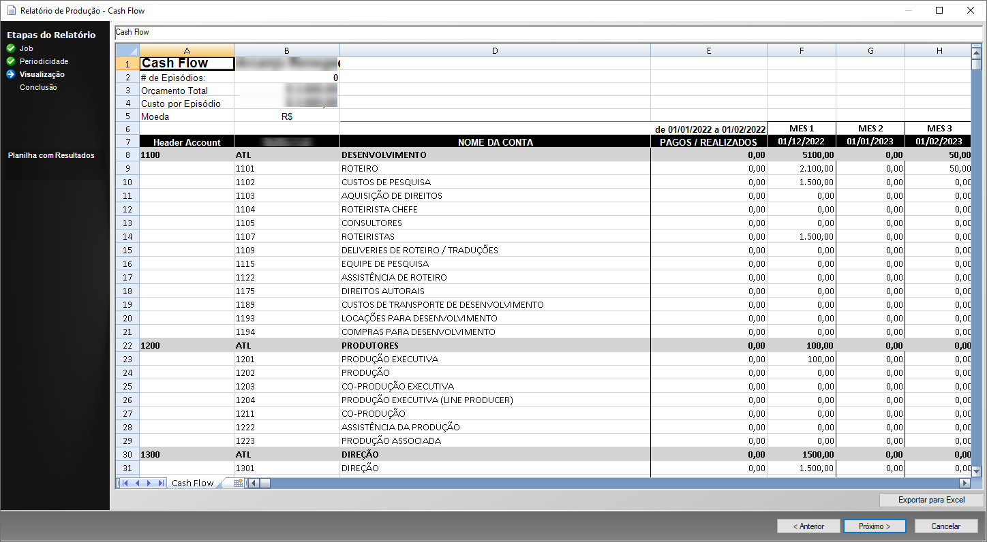
Task: Click the Periodicidade green check icon
Action: [10, 61]
